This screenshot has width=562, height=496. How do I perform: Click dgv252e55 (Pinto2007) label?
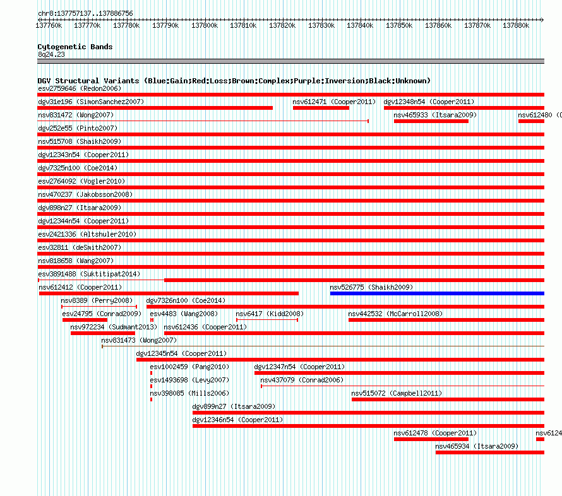78,128
